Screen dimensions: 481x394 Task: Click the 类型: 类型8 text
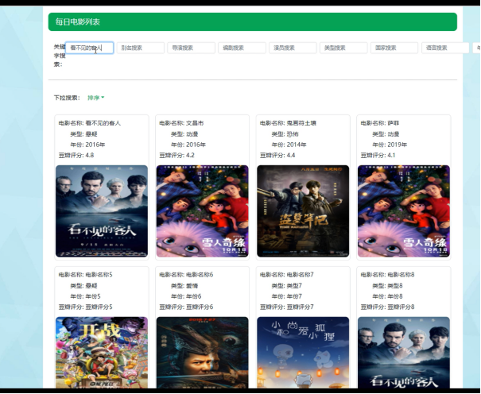(387, 285)
